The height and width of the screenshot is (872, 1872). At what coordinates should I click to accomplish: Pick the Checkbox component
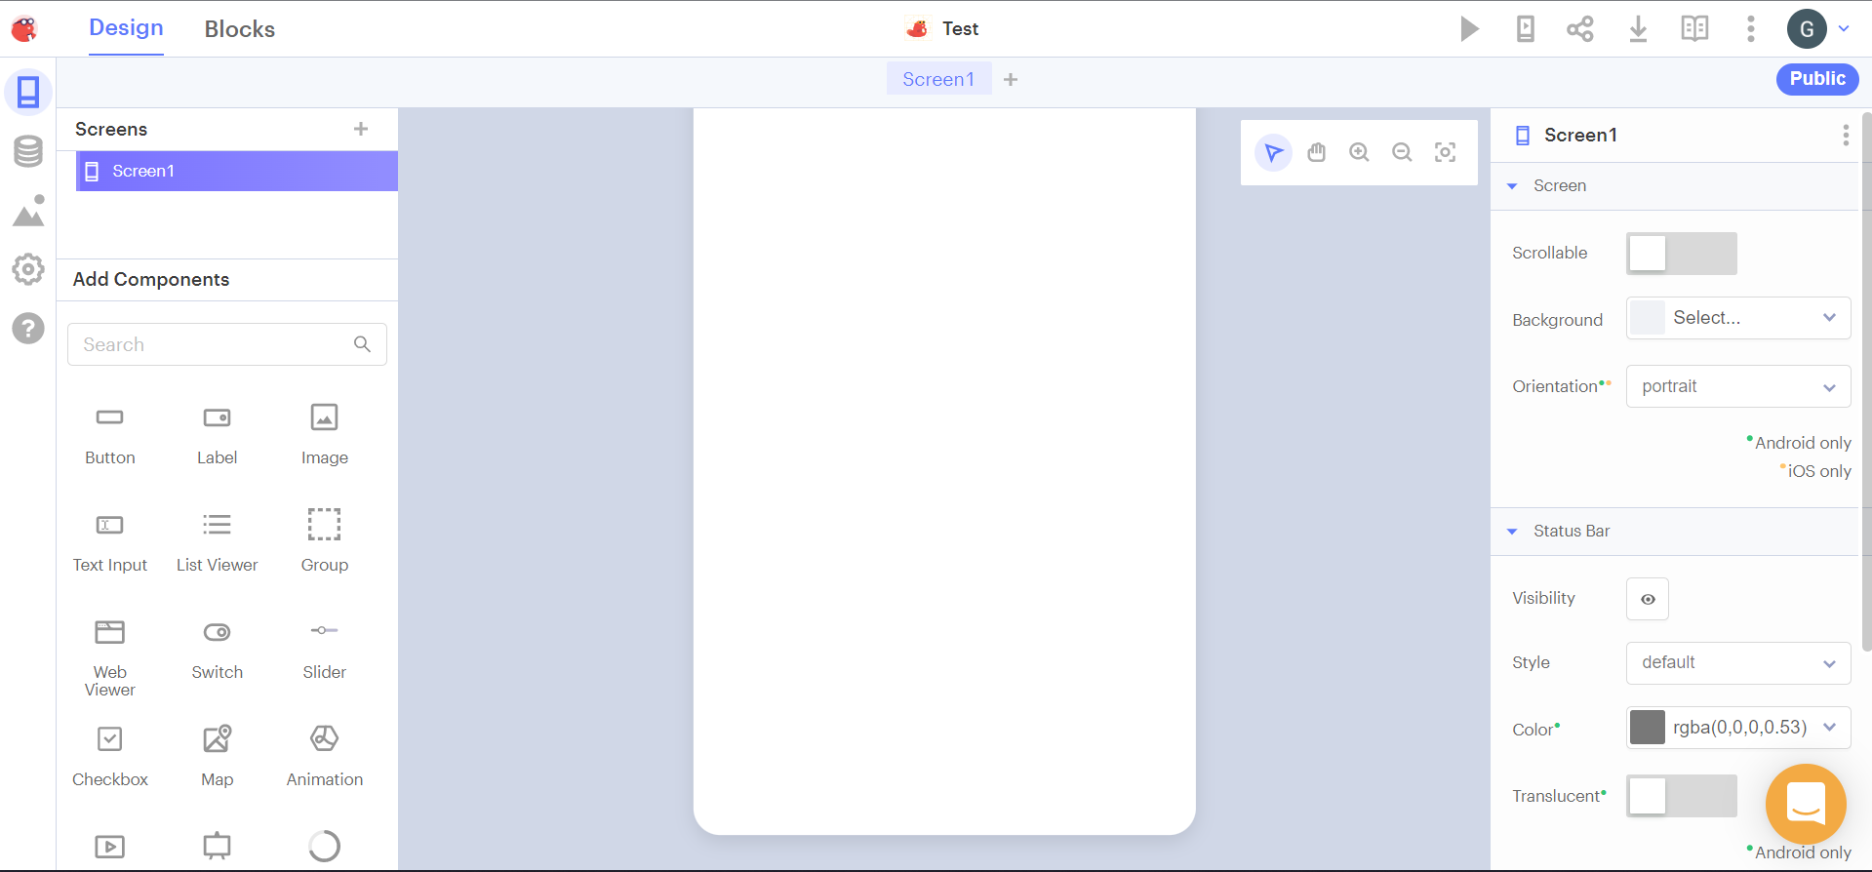[110, 757]
